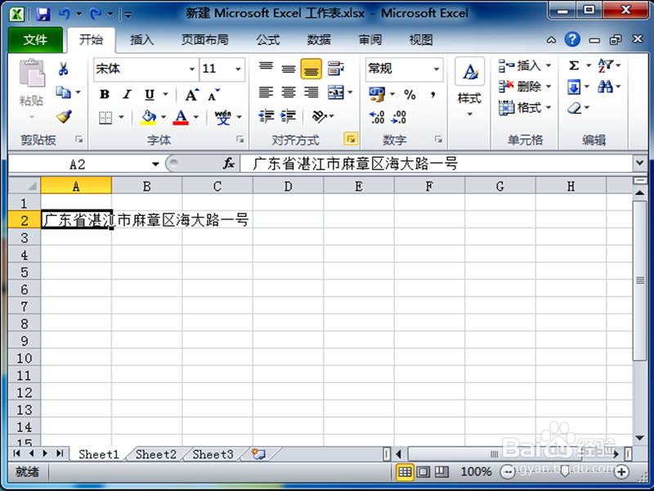Open the number format 常规 dropdown
654x491 pixels.
click(437, 69)
